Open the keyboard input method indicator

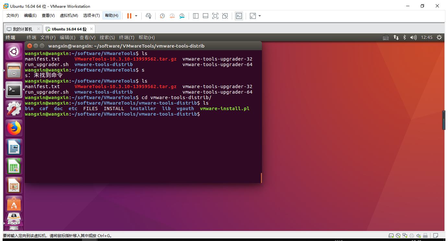(386, 38)
